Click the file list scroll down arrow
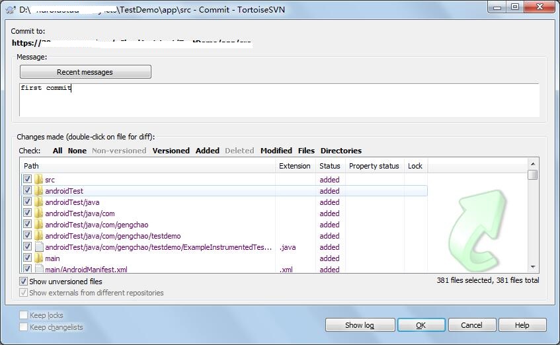The image size is (560, 345). (533, 267)
